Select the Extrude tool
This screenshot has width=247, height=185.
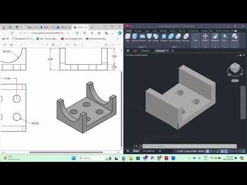point(135,38)
